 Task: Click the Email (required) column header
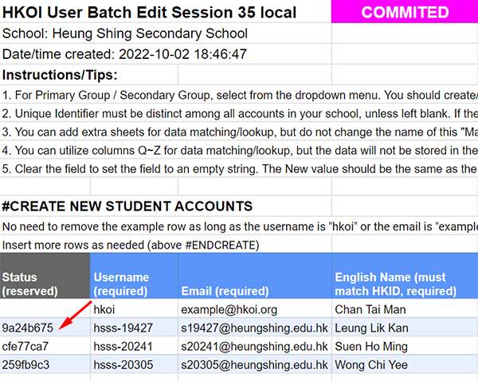click(255, 276)
